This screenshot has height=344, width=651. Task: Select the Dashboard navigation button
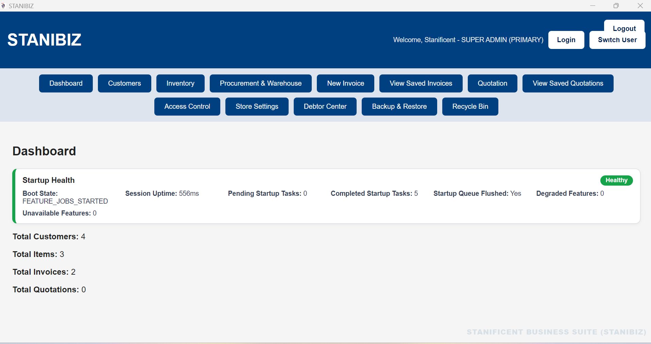[x=66, y=83]
